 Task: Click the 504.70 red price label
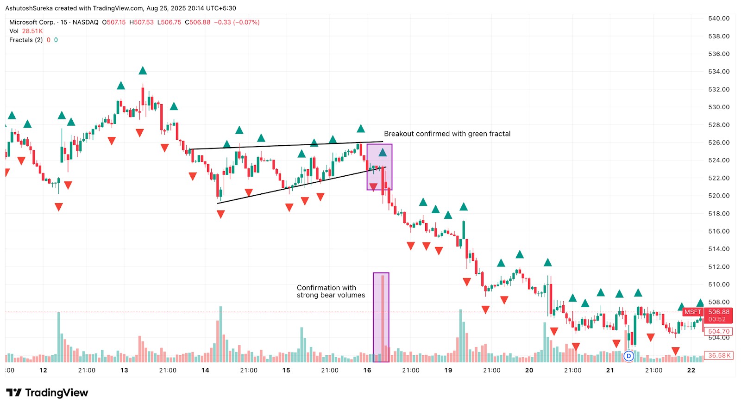[719, 331]
